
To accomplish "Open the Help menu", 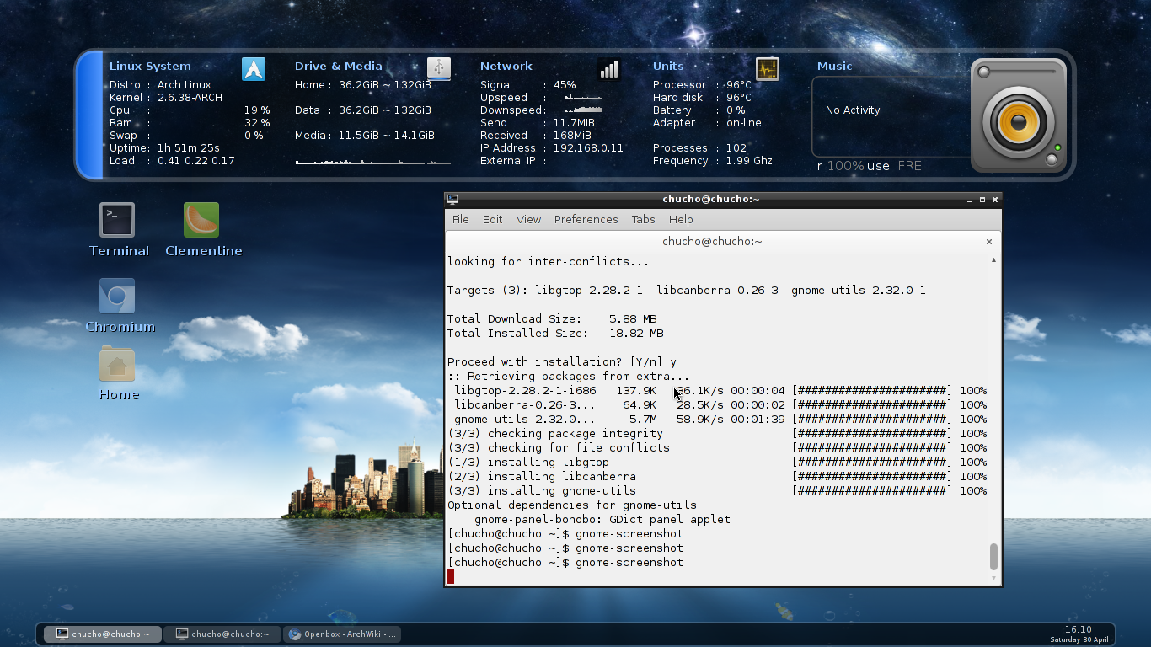I will pos(681,219).
